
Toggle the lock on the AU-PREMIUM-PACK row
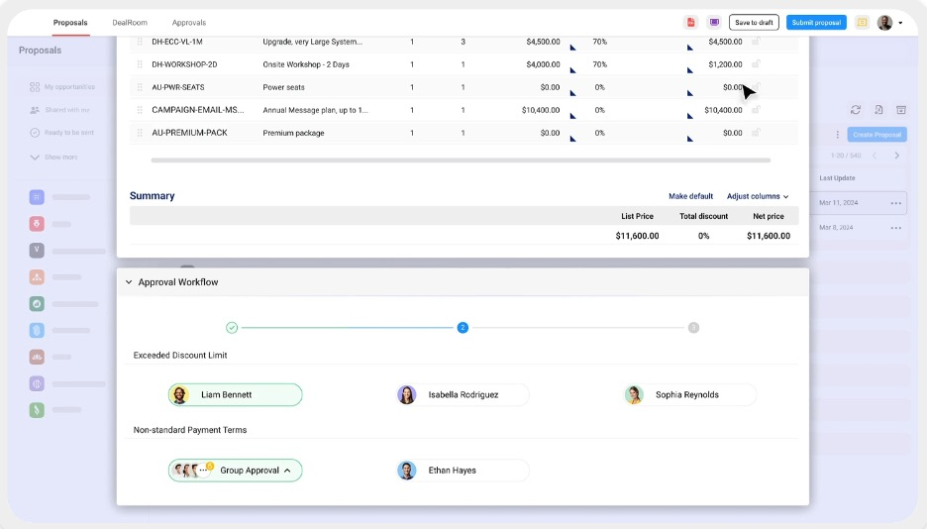pos(756,133)
